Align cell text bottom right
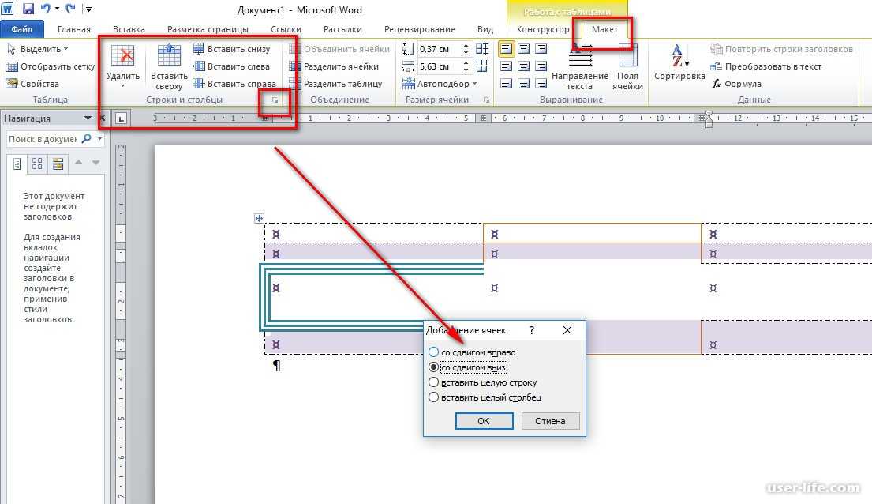 click(541, 84)
